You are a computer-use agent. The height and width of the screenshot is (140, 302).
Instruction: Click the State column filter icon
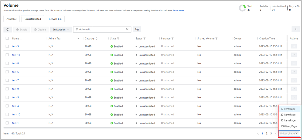(118, 39)
